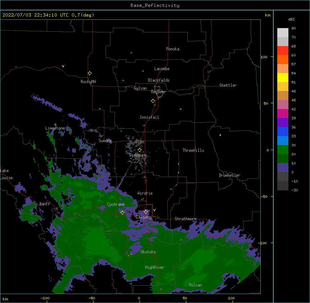This screenshot has width=310, height=303.
Task: Click the yellow V marker northeast of Calgary
Action: click(154, 210)
